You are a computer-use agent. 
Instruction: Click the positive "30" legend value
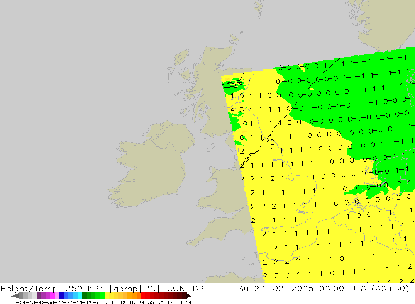tap(151, 302)
